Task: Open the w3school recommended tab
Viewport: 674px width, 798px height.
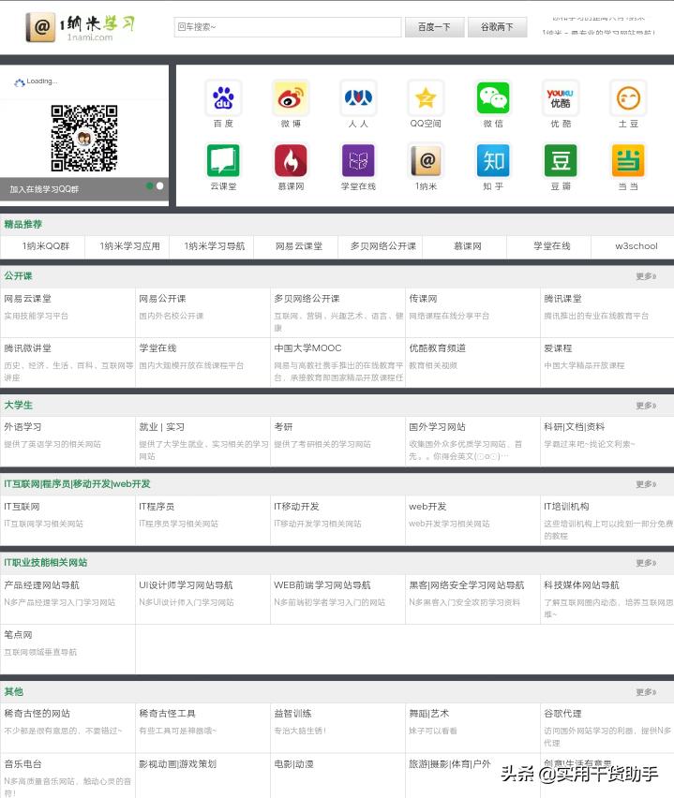Action: point(636,246)
